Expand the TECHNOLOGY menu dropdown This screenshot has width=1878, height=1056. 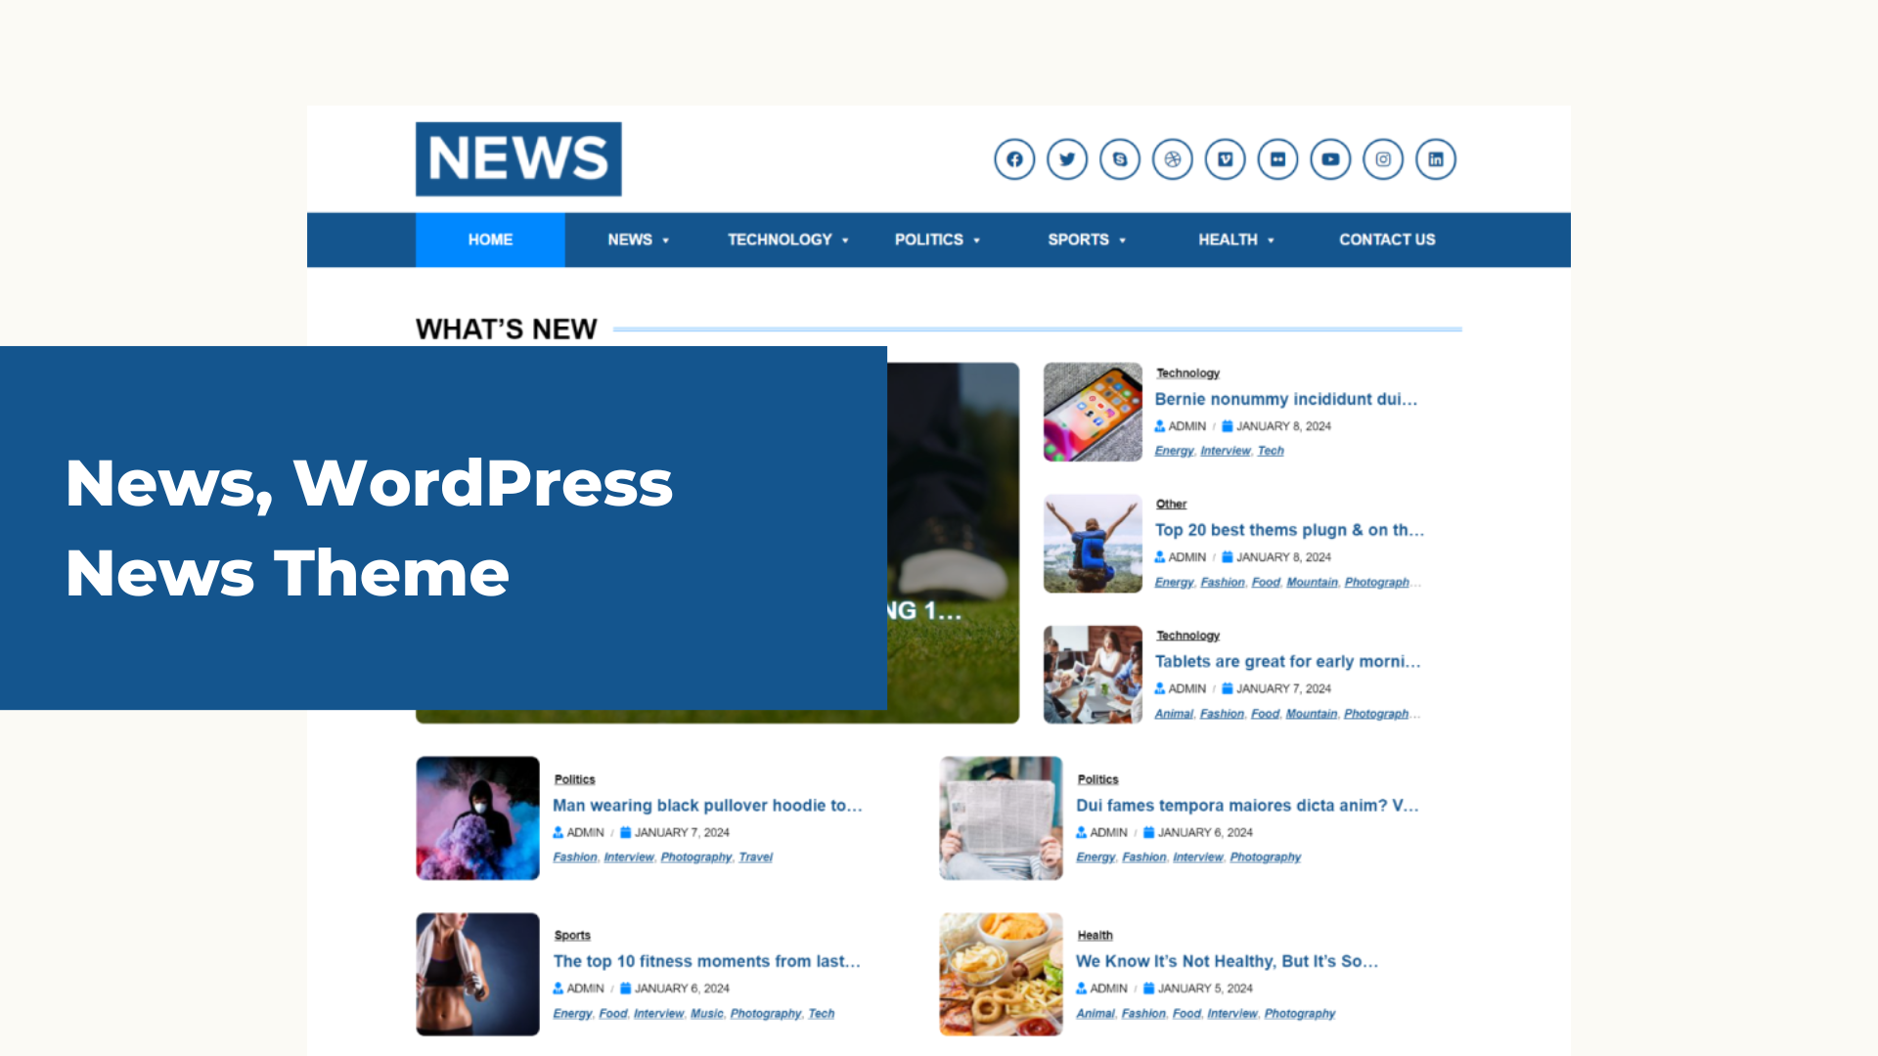(786, 240)
